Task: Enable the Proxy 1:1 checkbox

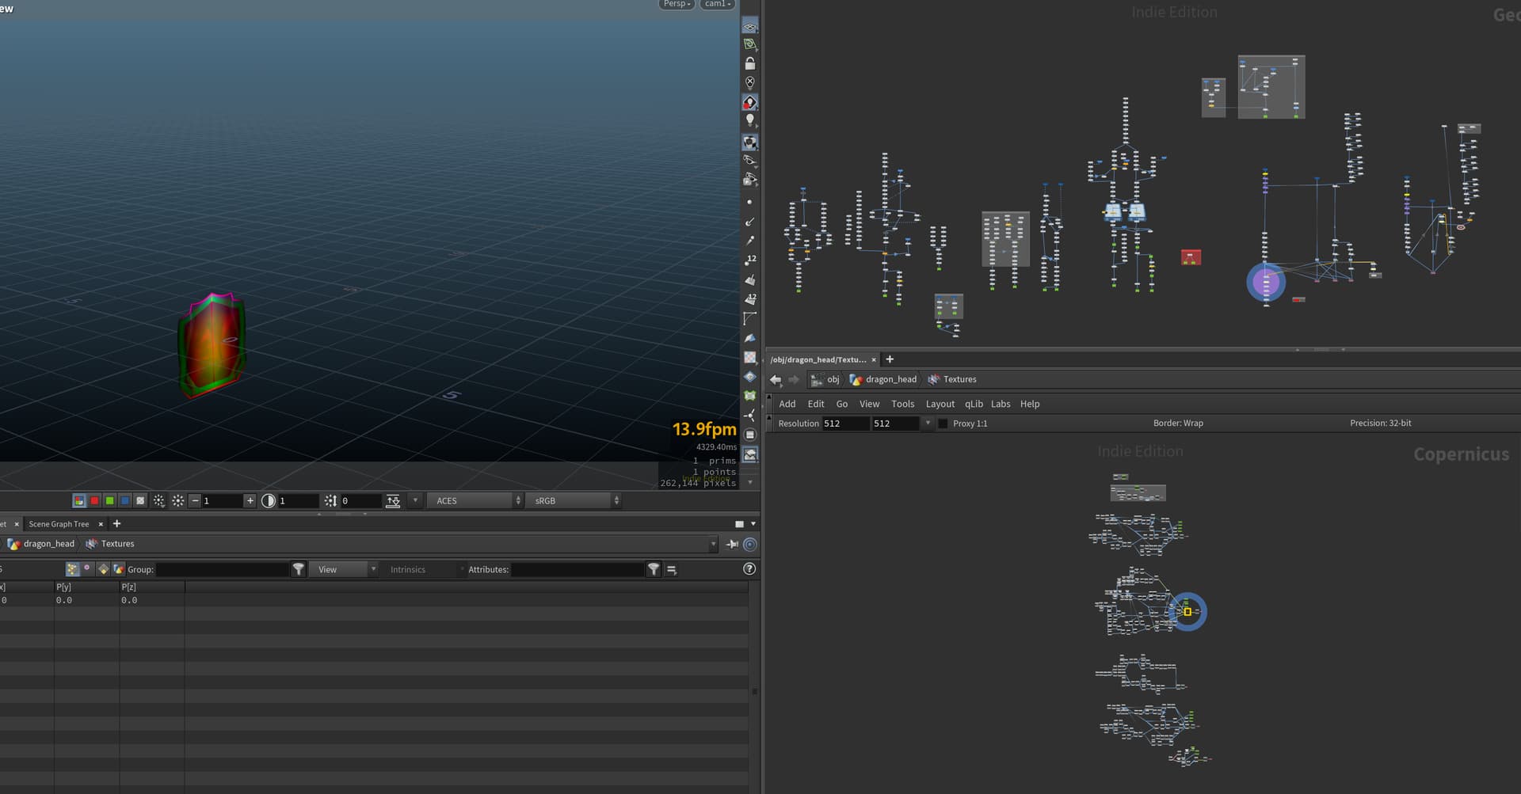Action: click(x=943, y=424)
